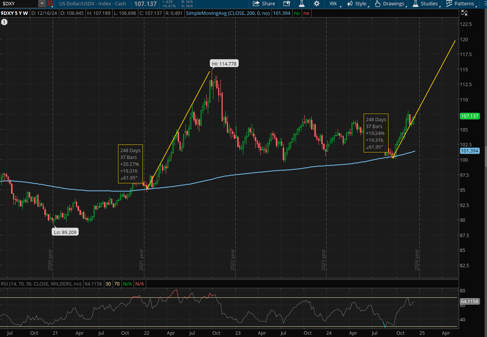Click the exclamation notification icon on chart
This screenshot has height=337, width=487.
tap(4, 22)
